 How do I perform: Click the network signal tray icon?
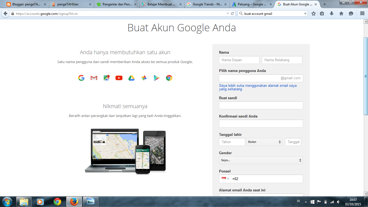coord(332,202)
